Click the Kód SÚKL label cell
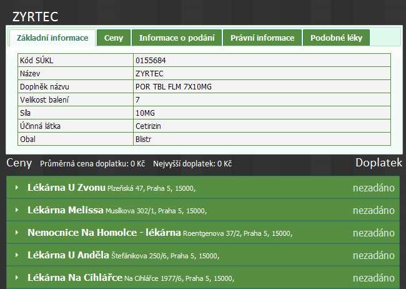Screen dimensions: 406x289 tap(76, 60)
